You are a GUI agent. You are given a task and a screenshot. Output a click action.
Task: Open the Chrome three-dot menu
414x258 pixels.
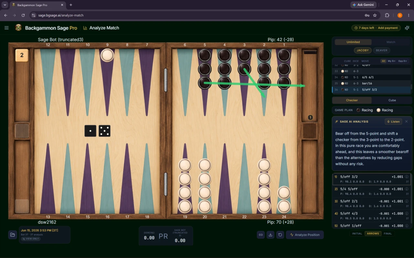(x=409, y=15)
